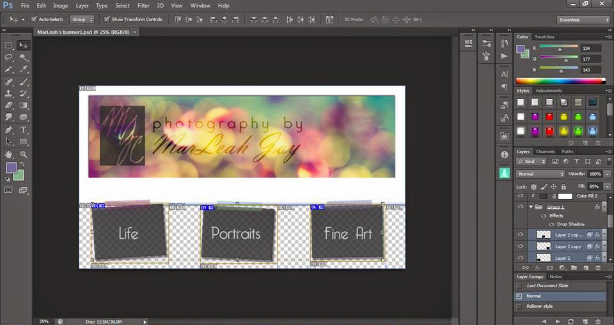Viewport: 614px width, 325px height.
Task: Open the Normal blend mode dropdown
Action: click(540, 174)
